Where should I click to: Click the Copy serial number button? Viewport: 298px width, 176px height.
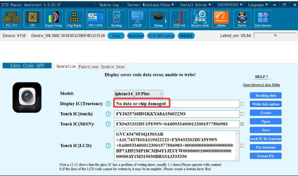[116, 36]
